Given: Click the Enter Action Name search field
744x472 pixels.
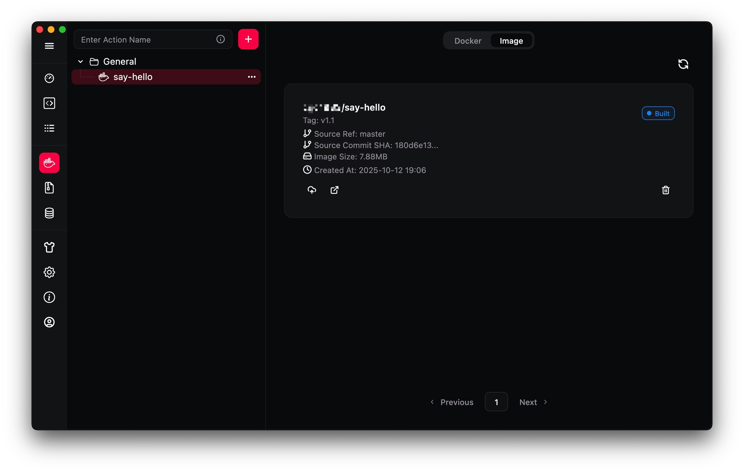Looking at the screenshot, I should (x=139, y=39).
